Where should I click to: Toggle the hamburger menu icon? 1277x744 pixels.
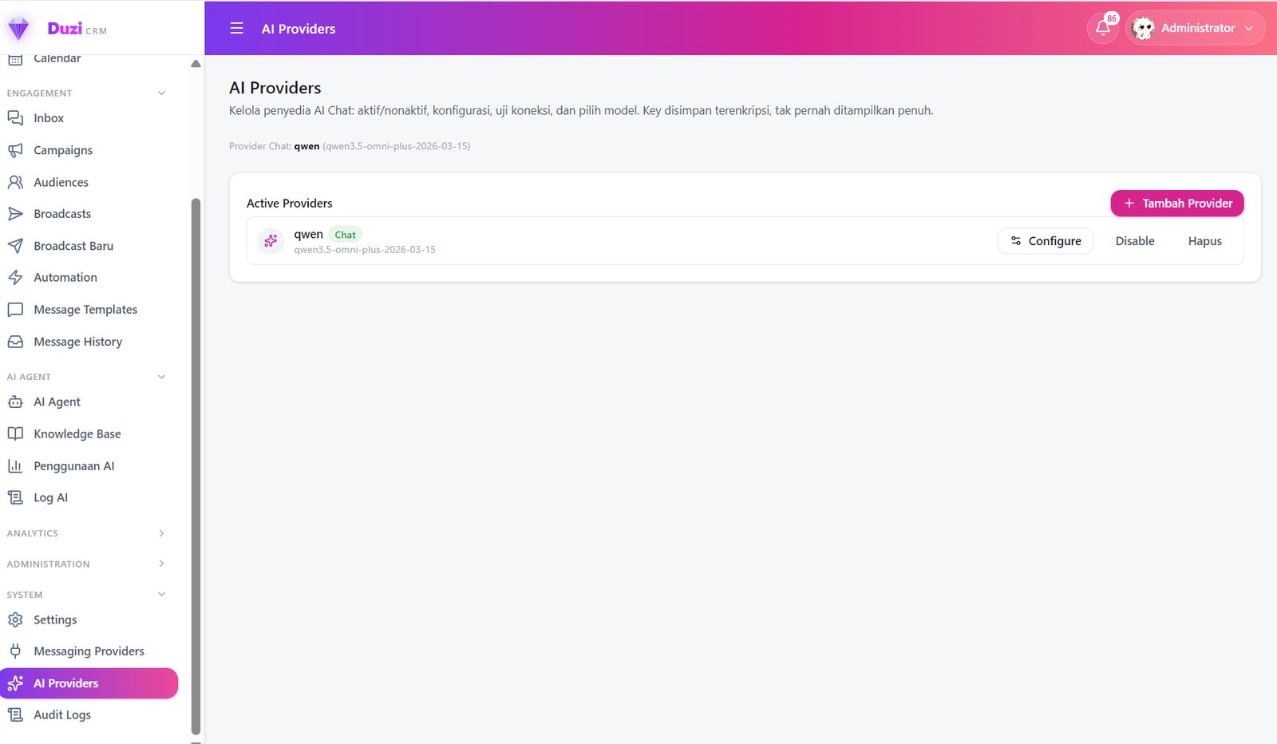coord(237,29)
